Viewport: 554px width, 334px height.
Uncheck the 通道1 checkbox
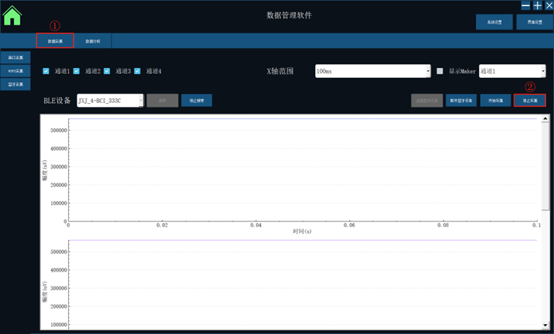(46, 71)
